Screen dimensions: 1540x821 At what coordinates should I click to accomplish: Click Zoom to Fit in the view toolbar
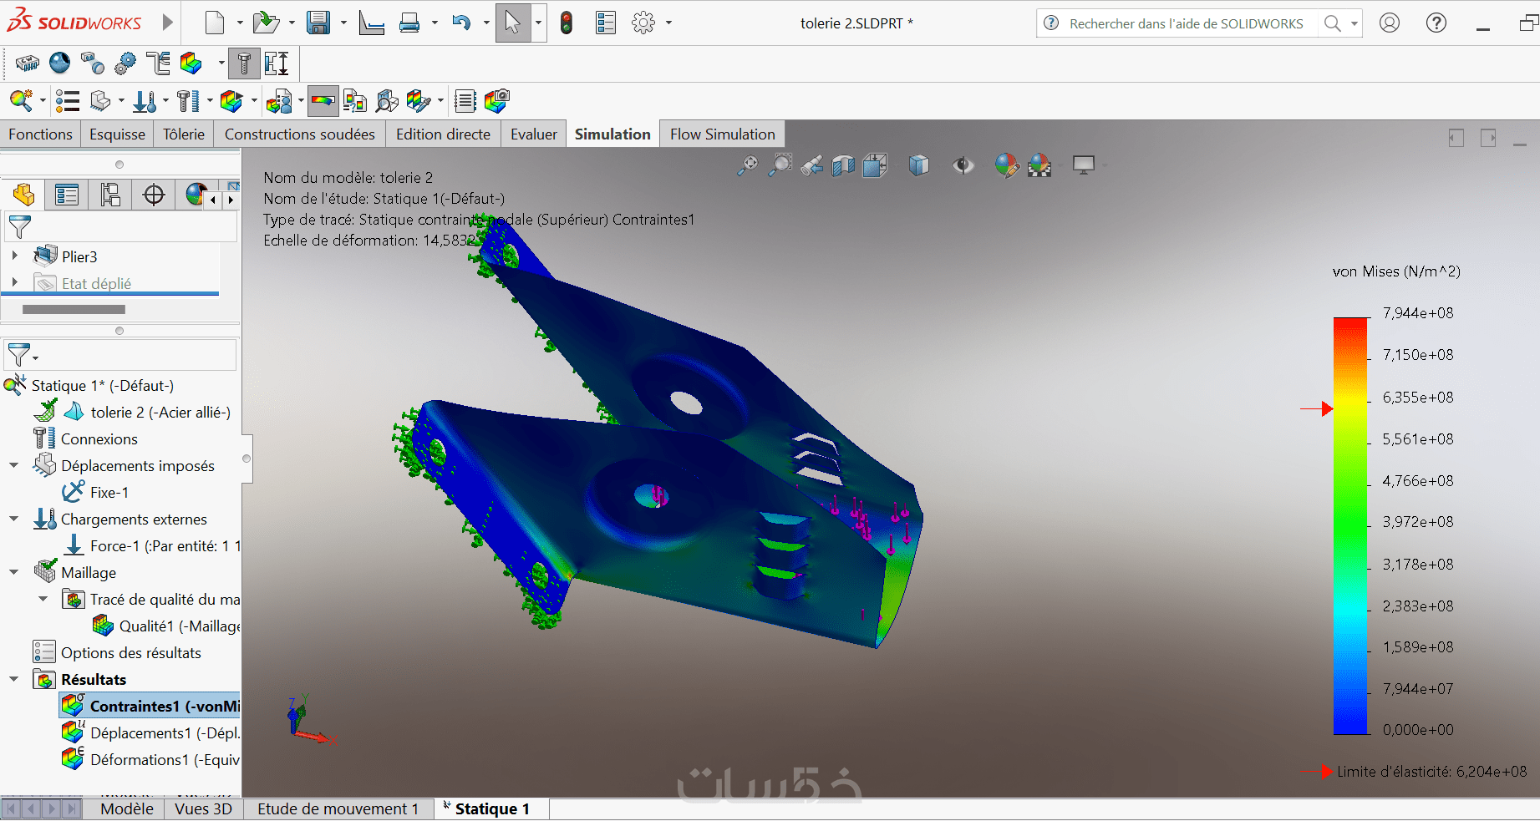point(747,165)
